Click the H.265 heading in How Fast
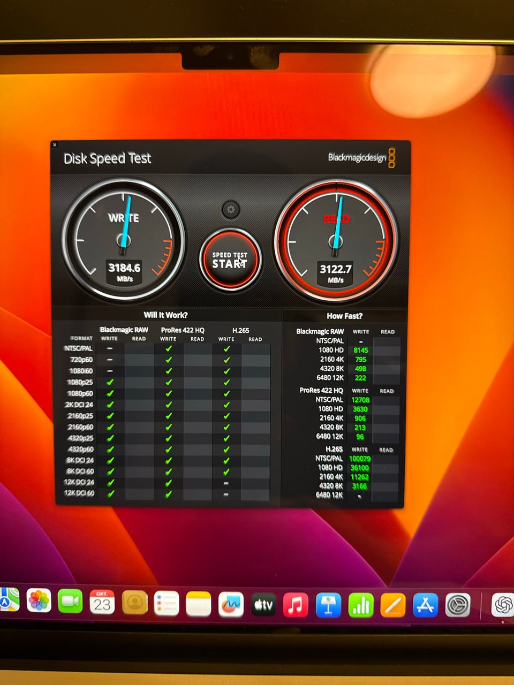This screenshot has width=514, height=685. [x=334, y=449]
